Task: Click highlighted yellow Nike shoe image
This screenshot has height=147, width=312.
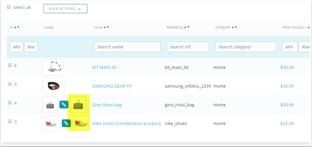Action: click(x=80, y=123)
